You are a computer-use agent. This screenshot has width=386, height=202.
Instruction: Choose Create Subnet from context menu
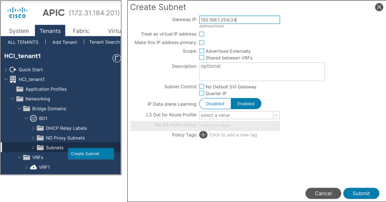pyautogui.click(x=91, y=154)
